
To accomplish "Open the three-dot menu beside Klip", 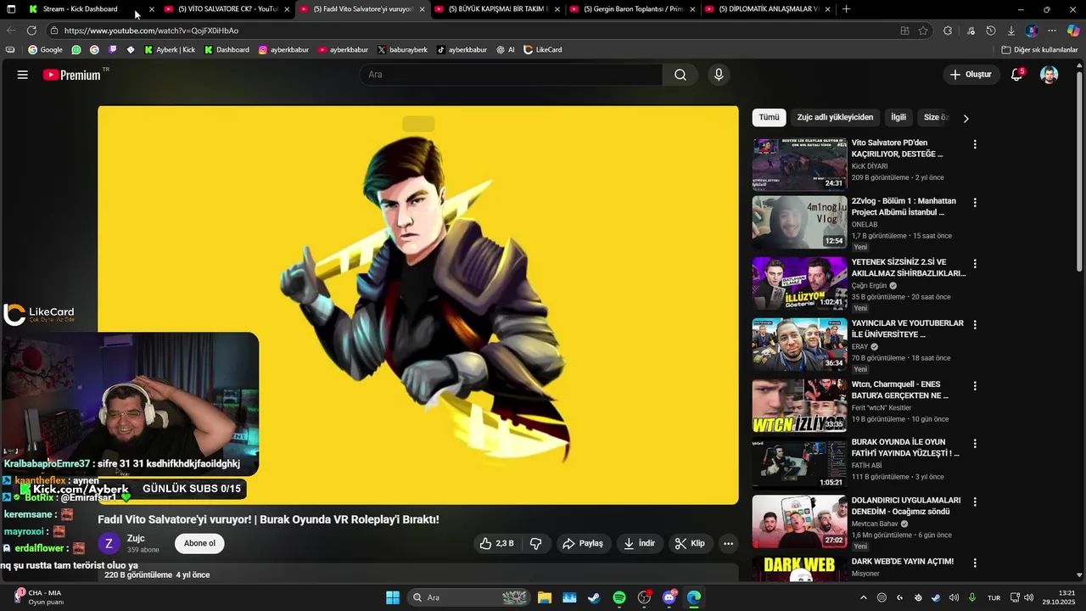I will click(728, 543).
